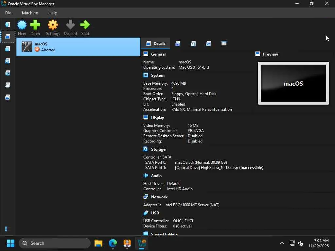Open the Windows Start menu
This screenshot has height=251, width=335.
pos(10,243)
